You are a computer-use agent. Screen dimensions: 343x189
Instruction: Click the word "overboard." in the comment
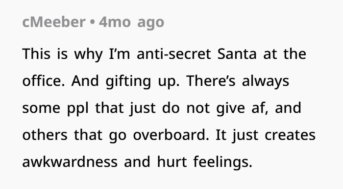[171, 135]
